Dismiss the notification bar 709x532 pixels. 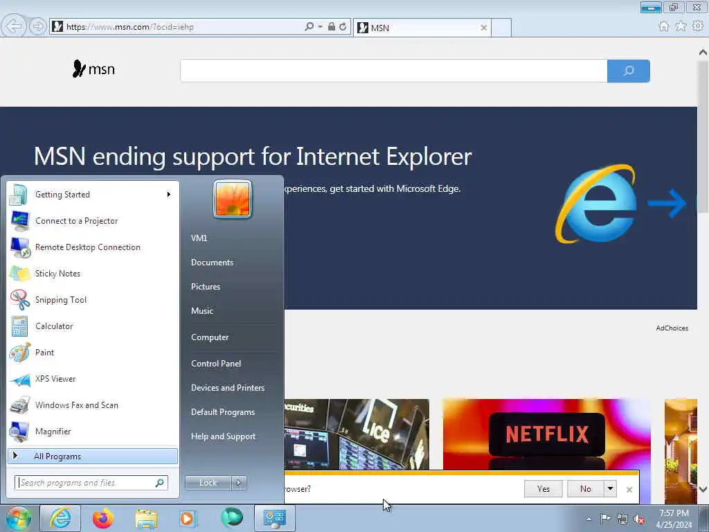(629, 490)
